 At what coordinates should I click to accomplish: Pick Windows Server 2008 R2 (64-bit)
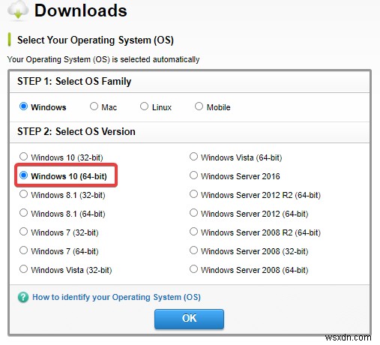tap(193, 232)
